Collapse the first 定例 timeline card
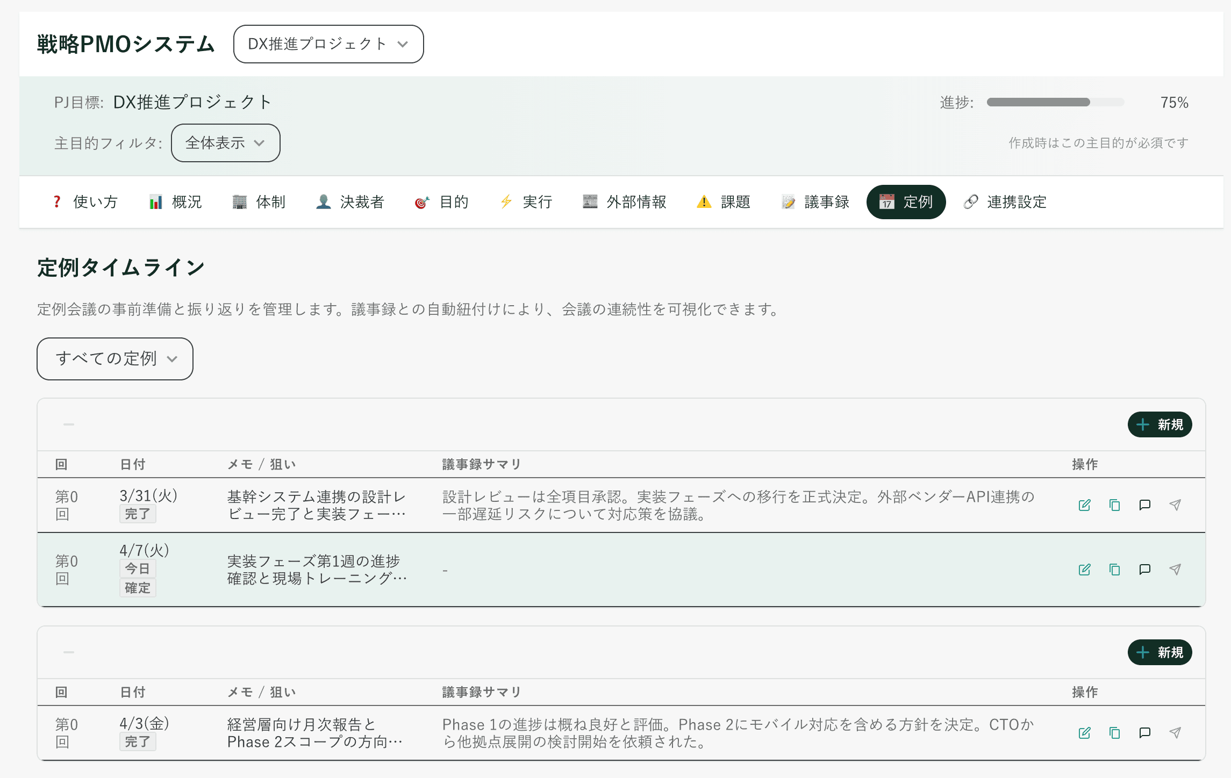 click(x=68, y=424)
